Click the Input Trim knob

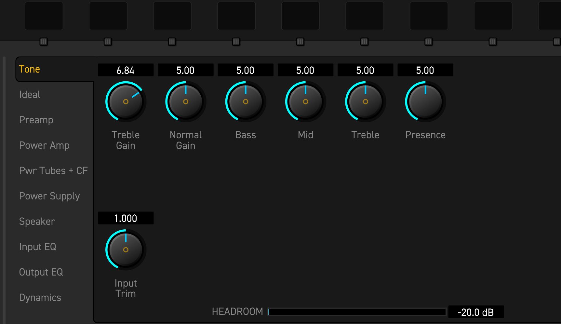point(126,250)
